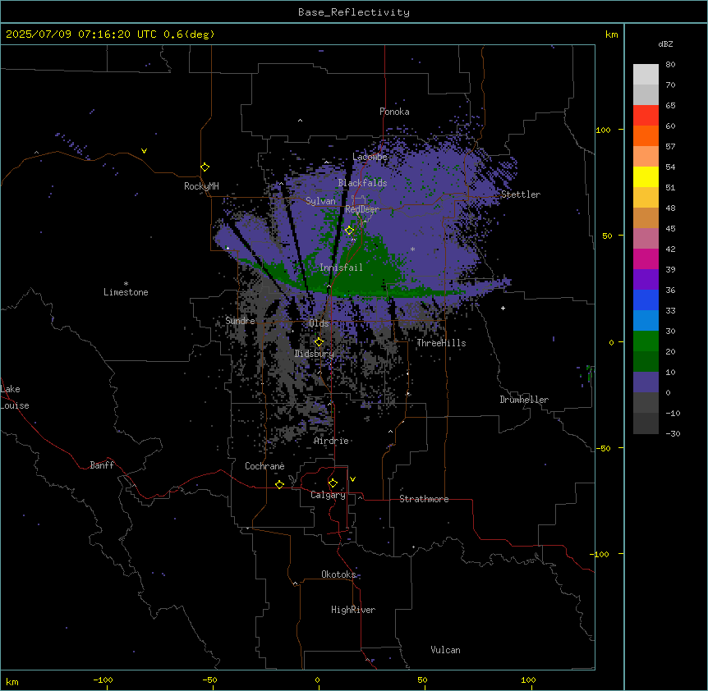This screenshot has width=708, height=691.
Task: Click the dBZ legend heading
Action: [665, 44]
